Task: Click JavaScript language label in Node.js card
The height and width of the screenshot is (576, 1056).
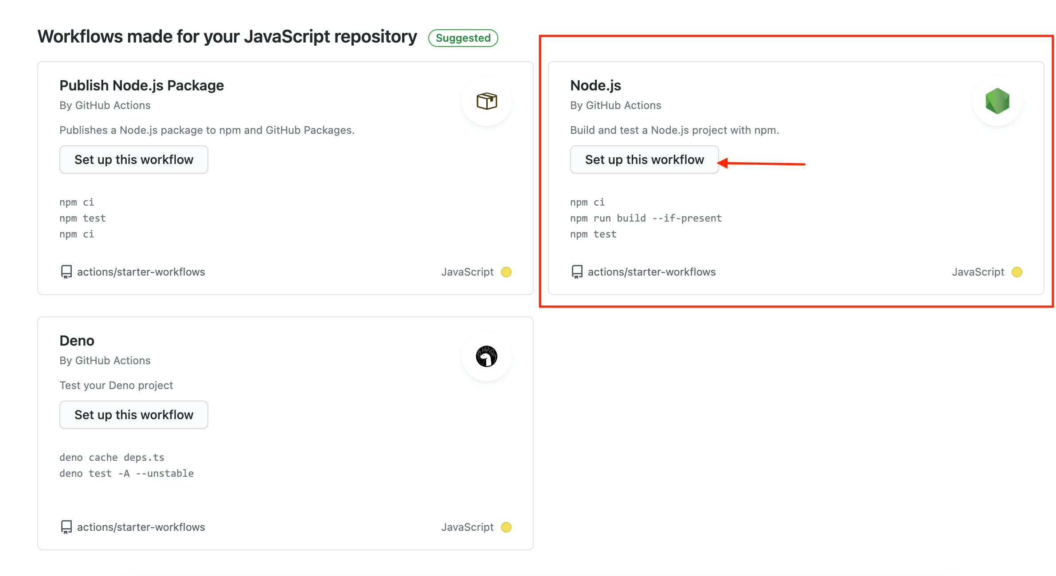Action: coord(978,272)
